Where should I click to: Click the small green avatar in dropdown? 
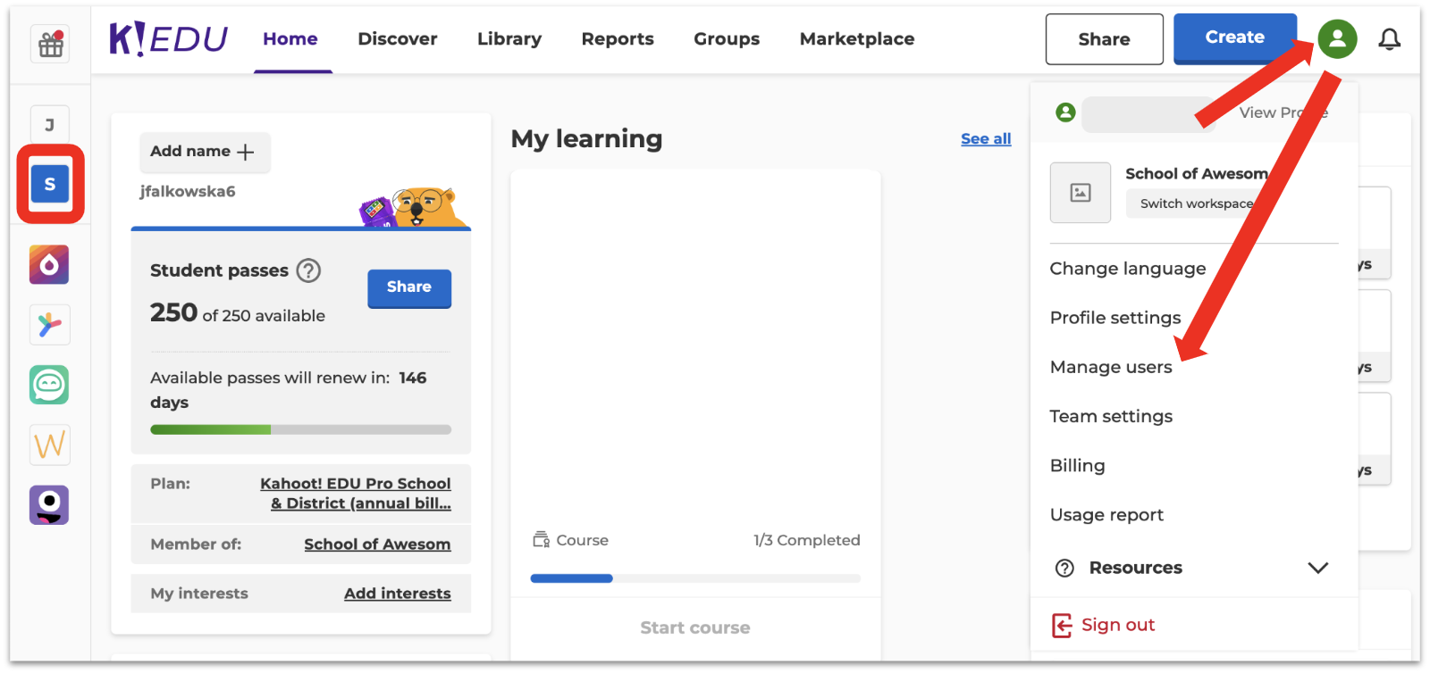click(1065, 112)
